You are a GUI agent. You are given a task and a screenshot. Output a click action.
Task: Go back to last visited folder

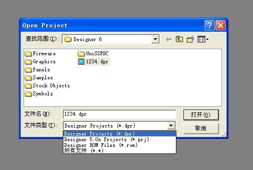click(x=169, y=39)
